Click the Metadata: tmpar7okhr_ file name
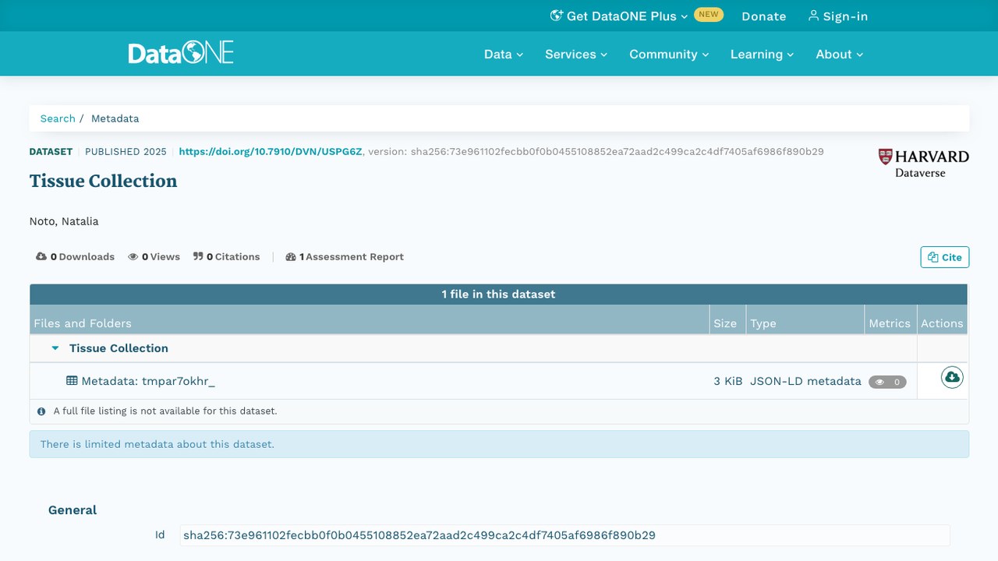 click(147, 381)
